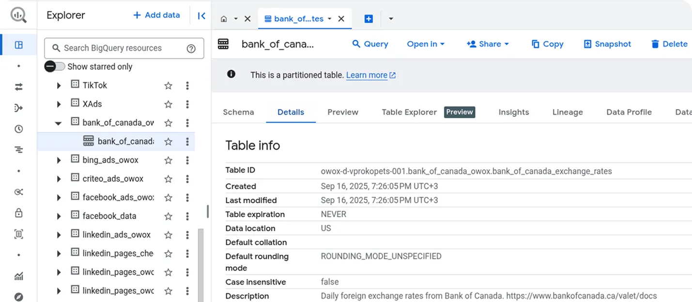Open the Share dropdown menu
The width and height of the screenshot is (692, 302).
488,44
